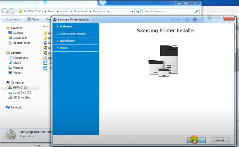This screenshot has height=147, width=239.
Task: Click the selected Samsung disc file icon
Action: pos(45,58)
